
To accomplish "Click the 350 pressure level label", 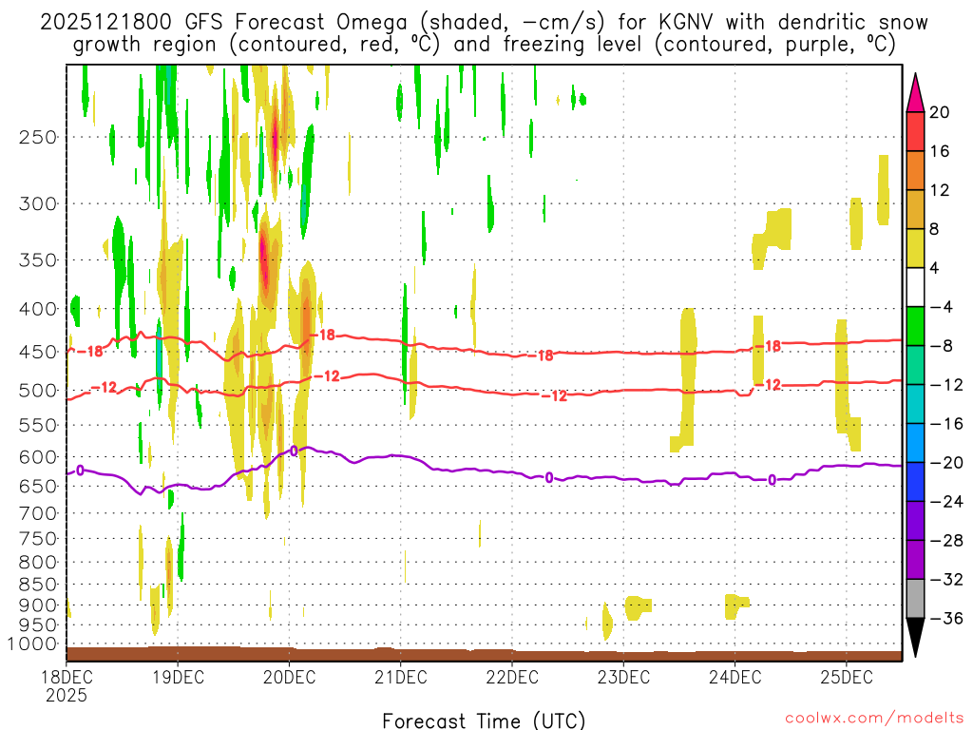I will (x=38, y=259).
